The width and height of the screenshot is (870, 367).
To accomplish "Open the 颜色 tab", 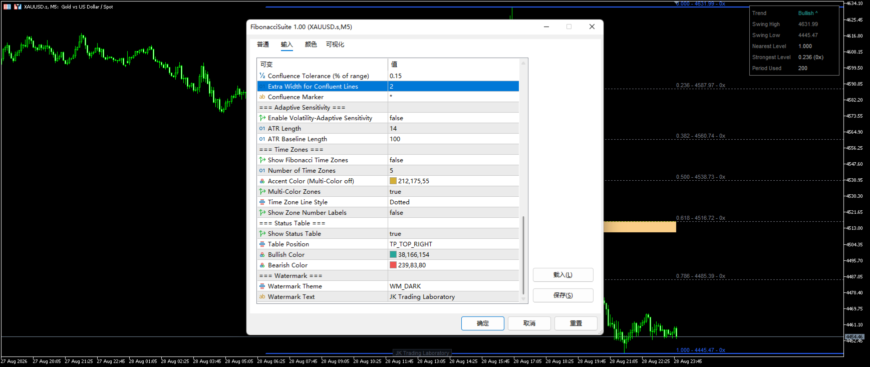I will pos(311,45).
